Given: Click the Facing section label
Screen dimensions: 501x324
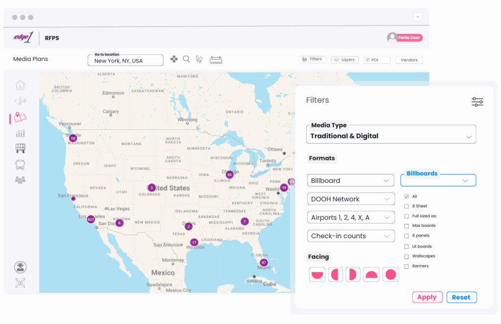Looking at the screenshot, I should (x=318, y=257).
